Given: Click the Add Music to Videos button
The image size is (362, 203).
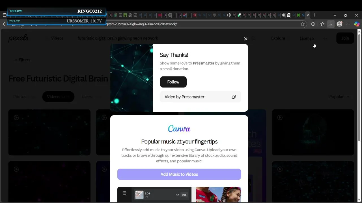Looking at the screenshot, I should point(179,174).
